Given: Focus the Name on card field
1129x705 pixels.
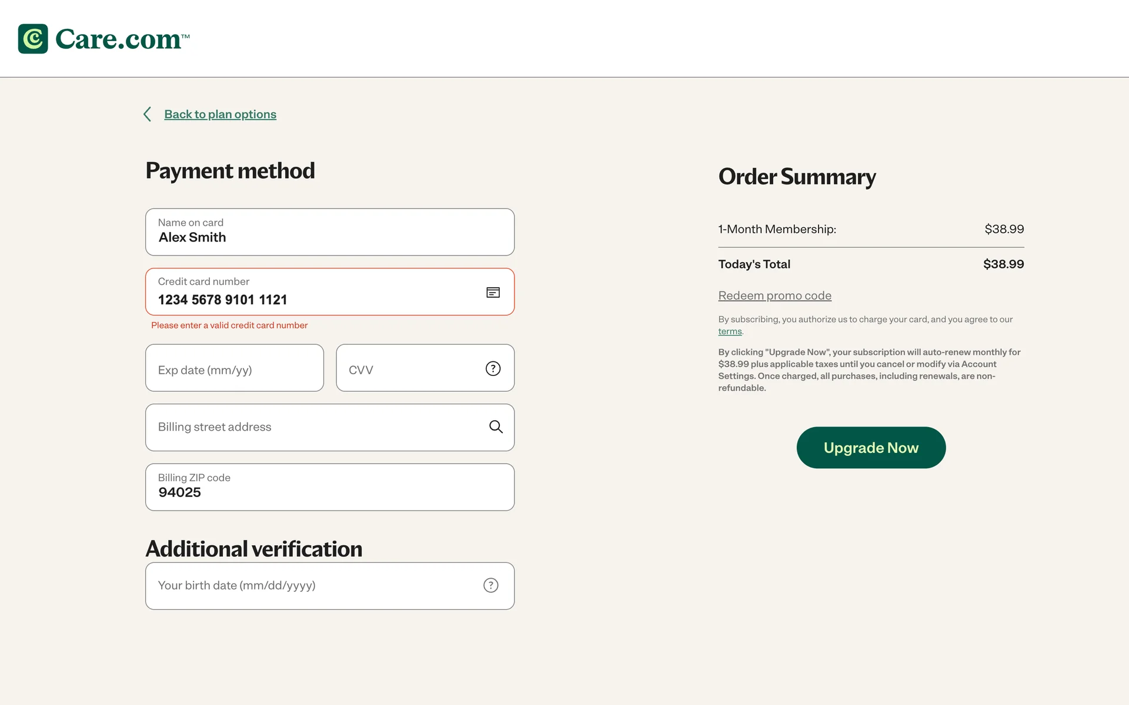Looking at the screenshot, I should (x=329, y=232).
